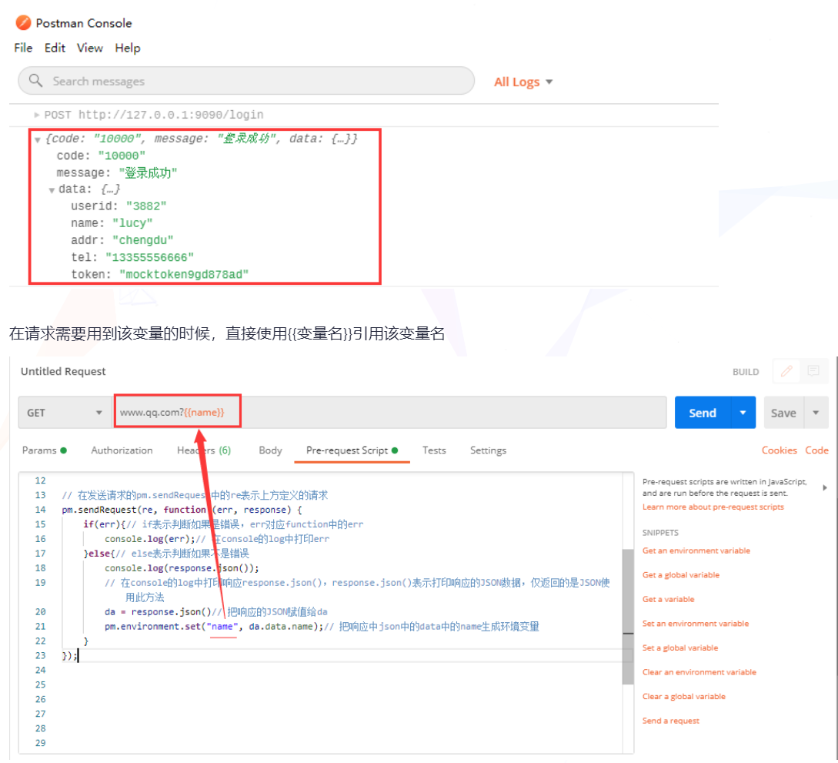Switch to the Tests tab
This screenshot has height=763, width=838.
pos(434,450)
